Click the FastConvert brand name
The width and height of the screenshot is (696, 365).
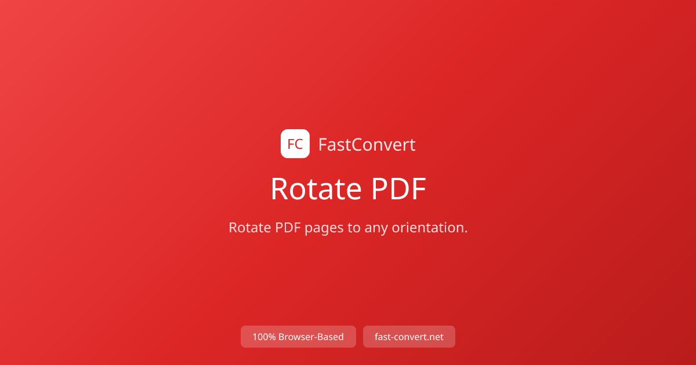coord(367,144)
